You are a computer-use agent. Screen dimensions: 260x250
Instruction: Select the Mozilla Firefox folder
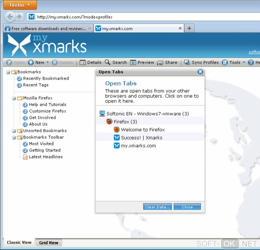pos(38,98)
